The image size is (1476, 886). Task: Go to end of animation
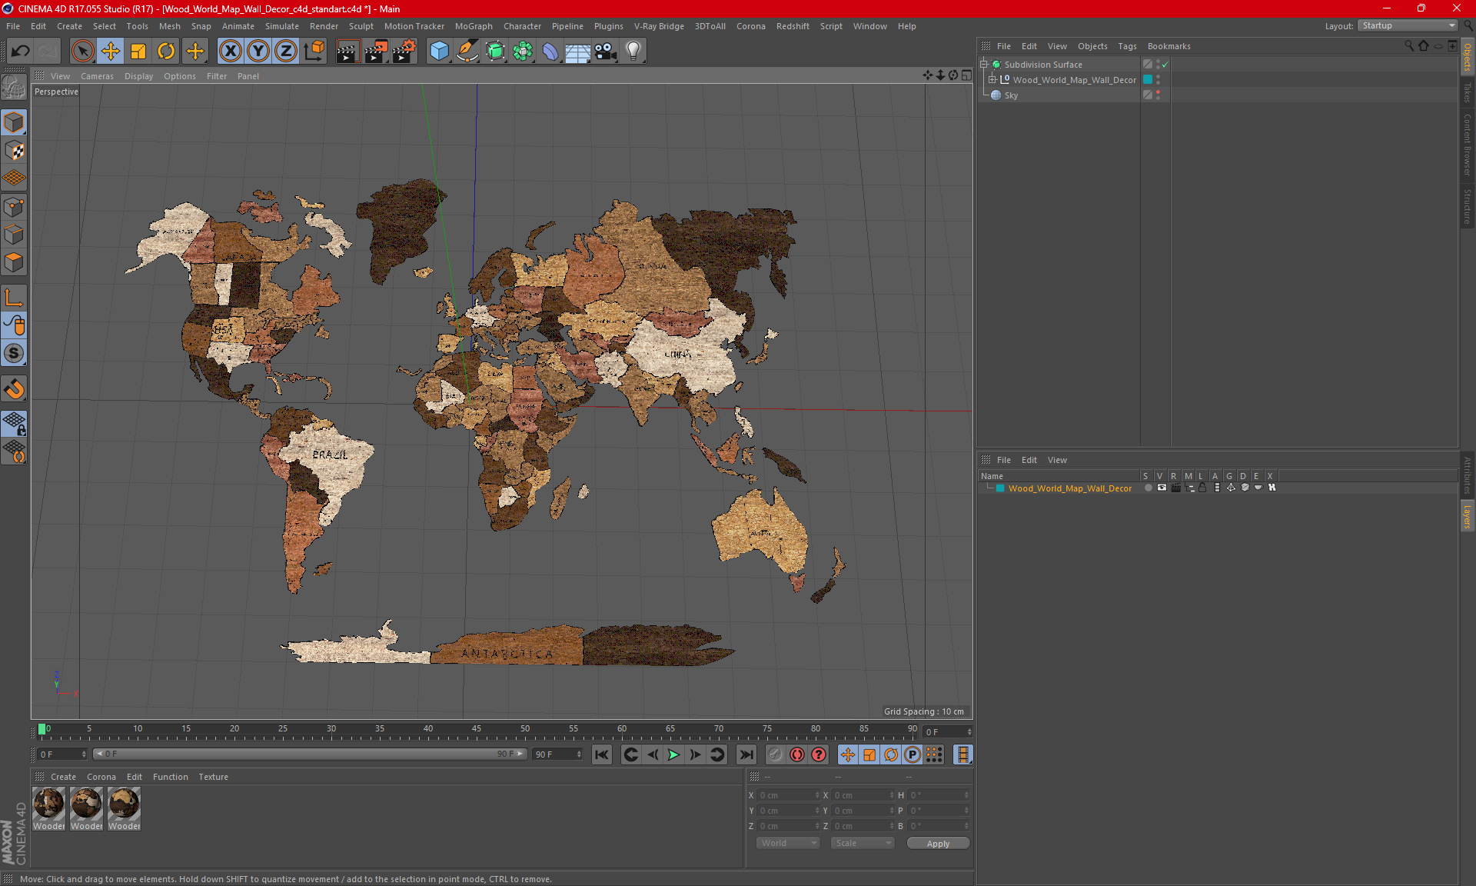point(746,754)
